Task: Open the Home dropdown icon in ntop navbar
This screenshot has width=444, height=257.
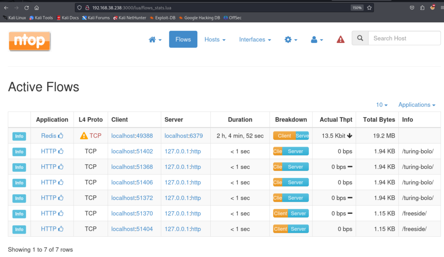Action: (155, 39)
